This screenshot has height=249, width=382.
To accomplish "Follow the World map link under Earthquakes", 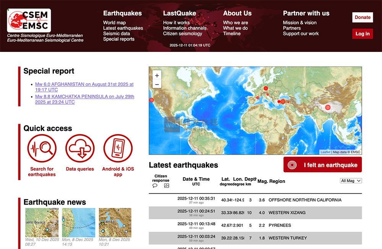I will tap(114, 22).
